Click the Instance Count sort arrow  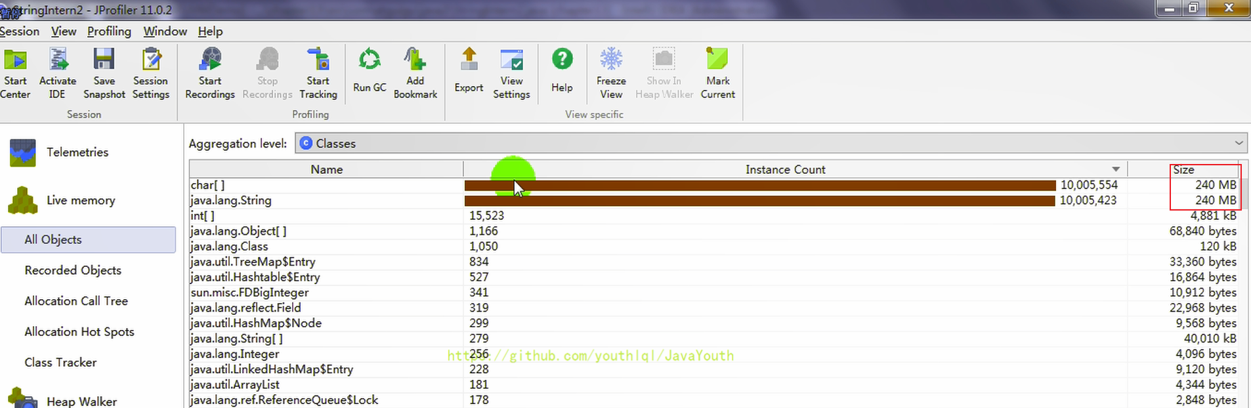point(1116,170)
